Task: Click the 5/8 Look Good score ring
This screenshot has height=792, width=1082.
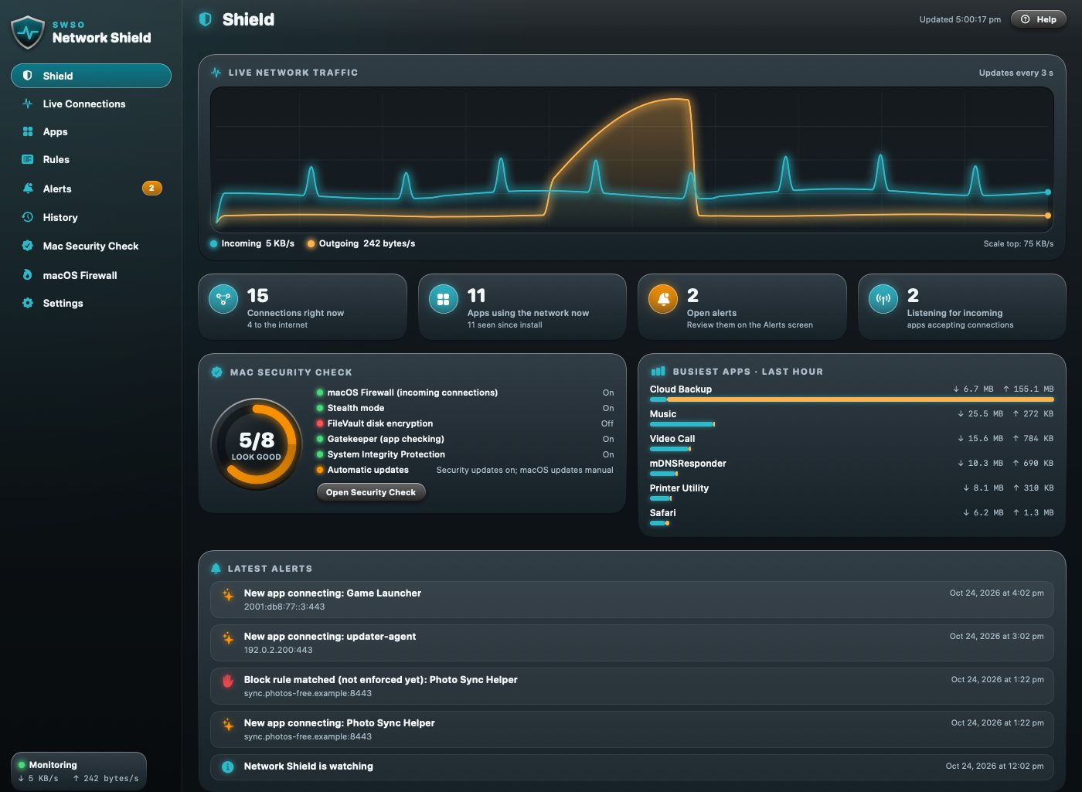Action: [x=257, y=444]
